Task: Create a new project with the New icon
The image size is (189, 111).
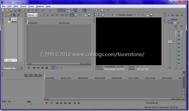Action: click(x=3, y=10)
